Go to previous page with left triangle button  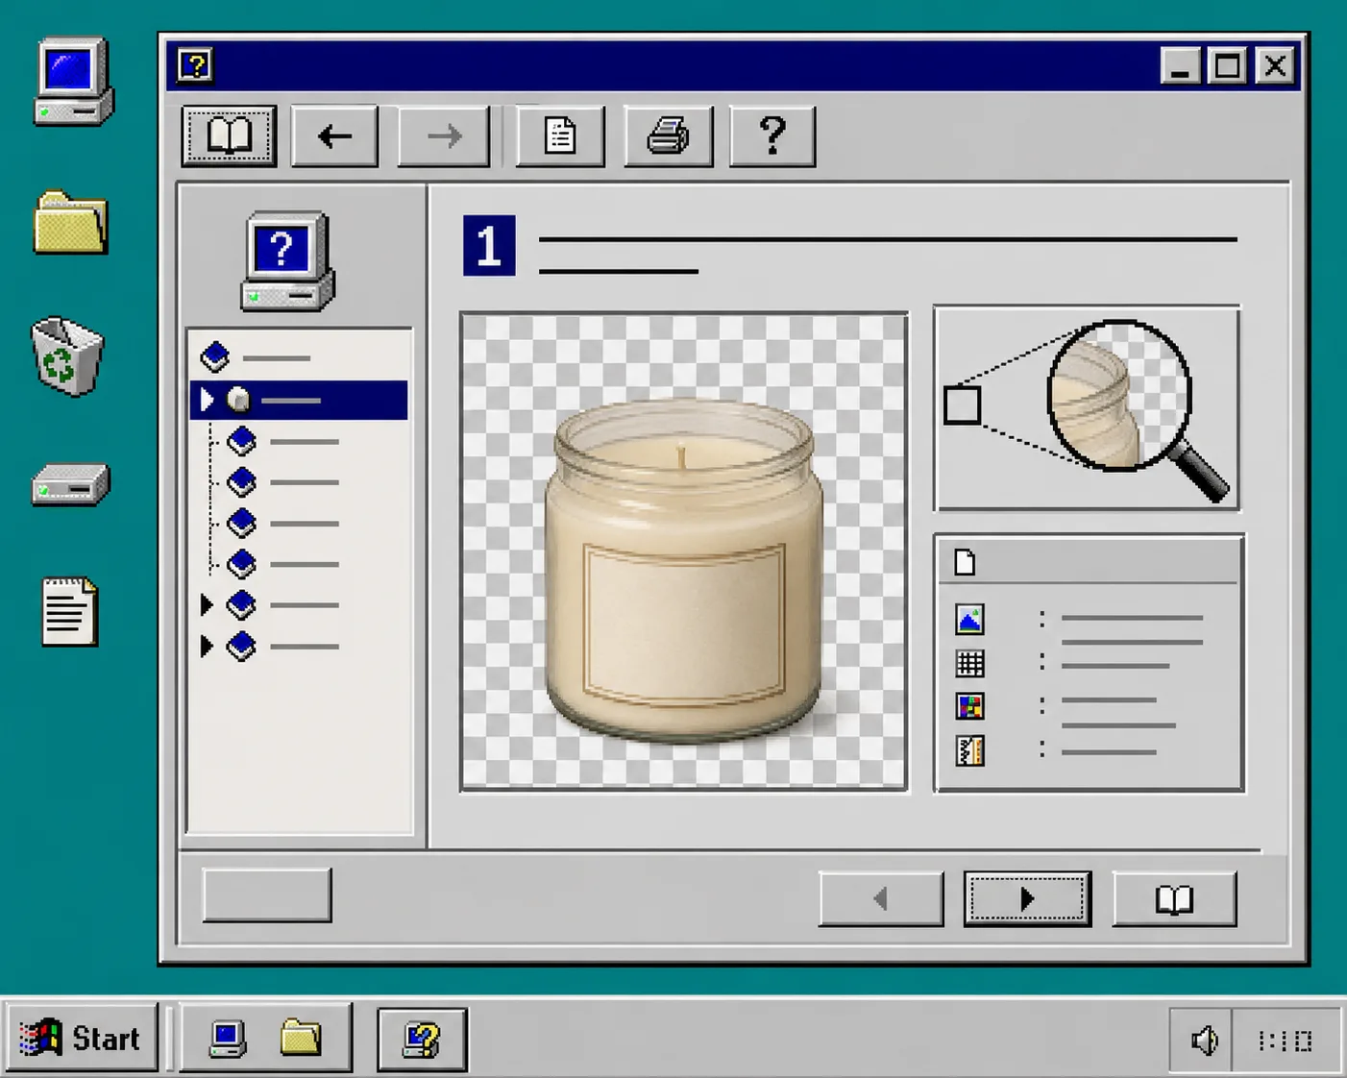point(881,899)
